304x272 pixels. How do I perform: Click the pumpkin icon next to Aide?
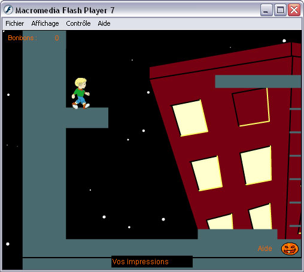point(290,249)
